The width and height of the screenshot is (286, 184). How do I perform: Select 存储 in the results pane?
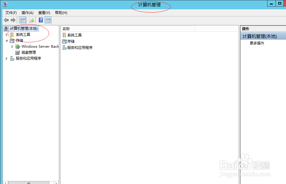coord(71,41)
